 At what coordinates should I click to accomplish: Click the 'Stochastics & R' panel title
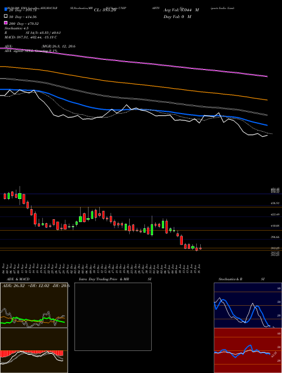pos(231,279)
